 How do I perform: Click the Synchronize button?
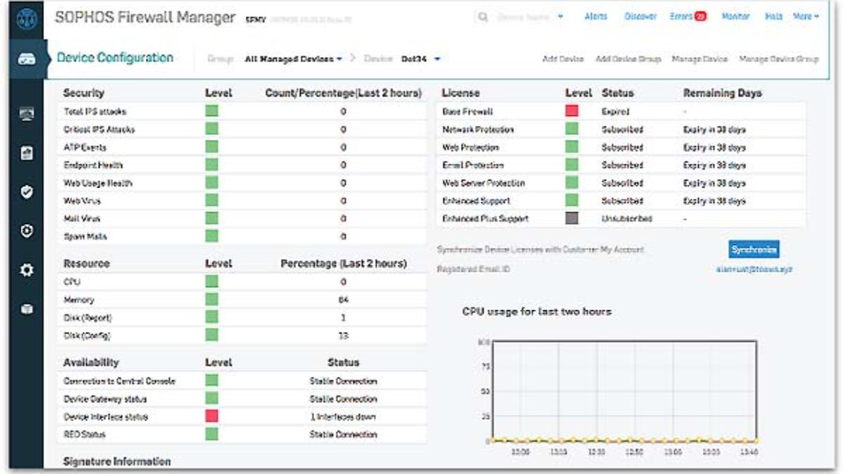[753, 249]
